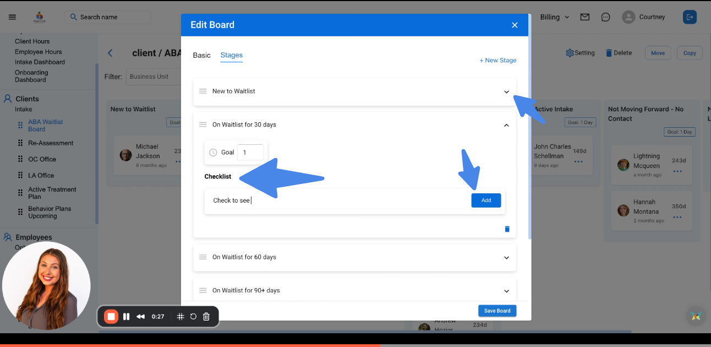Image resolution: width=711 pixels, height=347 pixels.
Task: Switch to the Basic tab
Action: tap(201, 55)
